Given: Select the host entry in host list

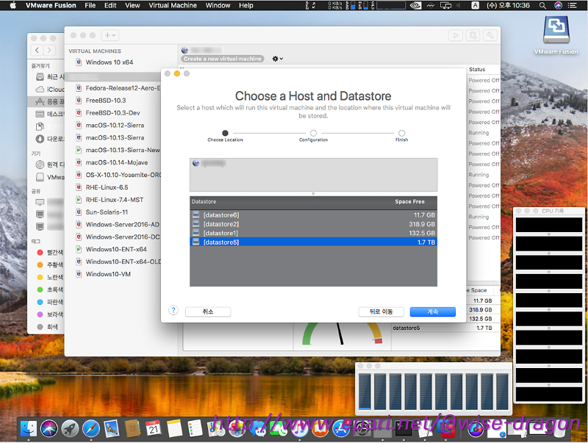Looking at the screenshot, I should point(313,163).
